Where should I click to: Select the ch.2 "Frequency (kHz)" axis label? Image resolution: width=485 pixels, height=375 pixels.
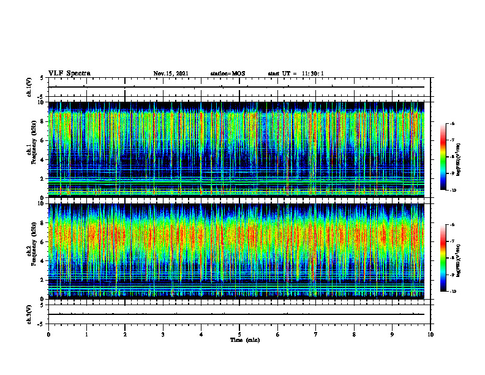coord(33,243)
